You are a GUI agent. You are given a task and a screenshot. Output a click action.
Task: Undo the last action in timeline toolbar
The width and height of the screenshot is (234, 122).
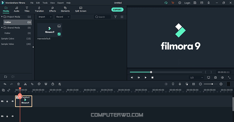click(5, 84)
